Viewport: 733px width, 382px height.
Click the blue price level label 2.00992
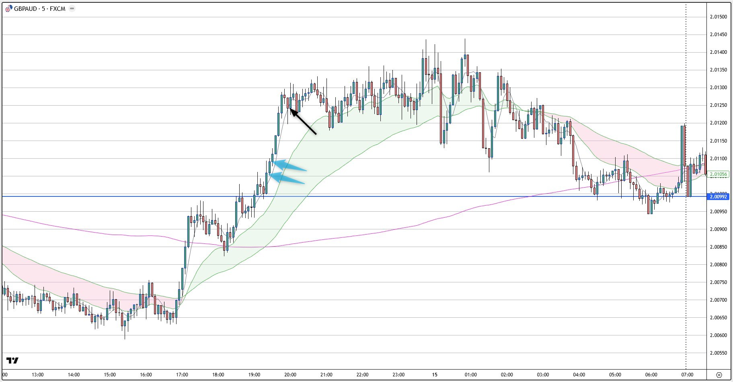[718, 197]
